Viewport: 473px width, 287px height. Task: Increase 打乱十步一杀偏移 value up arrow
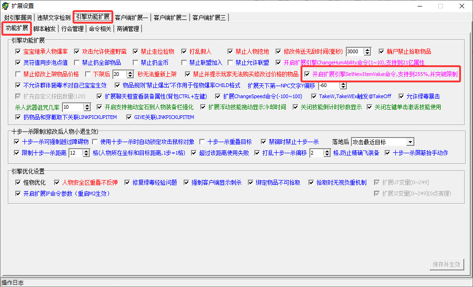point(327,151)
